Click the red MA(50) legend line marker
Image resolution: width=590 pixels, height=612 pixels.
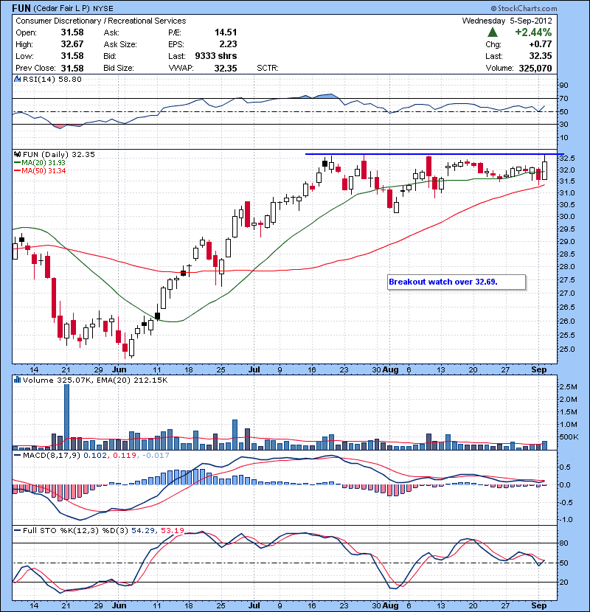point(17,171)
